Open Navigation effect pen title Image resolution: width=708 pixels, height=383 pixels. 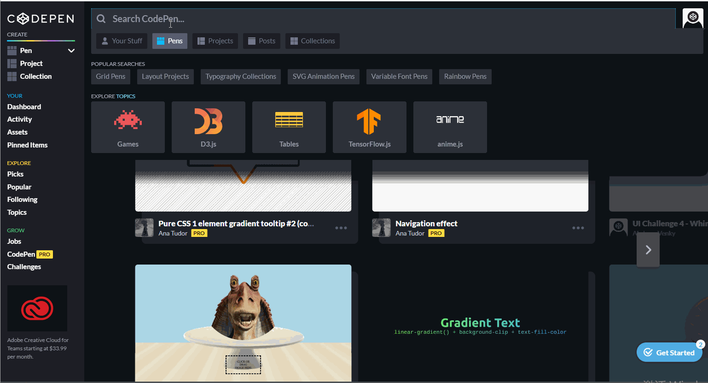coord(426,224)
